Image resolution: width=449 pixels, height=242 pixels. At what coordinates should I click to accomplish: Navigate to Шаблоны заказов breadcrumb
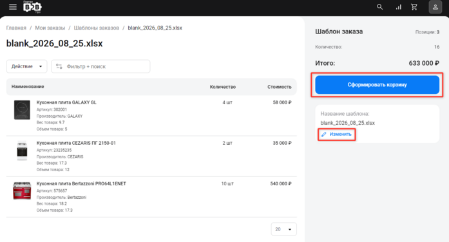(x=97, y=28)
